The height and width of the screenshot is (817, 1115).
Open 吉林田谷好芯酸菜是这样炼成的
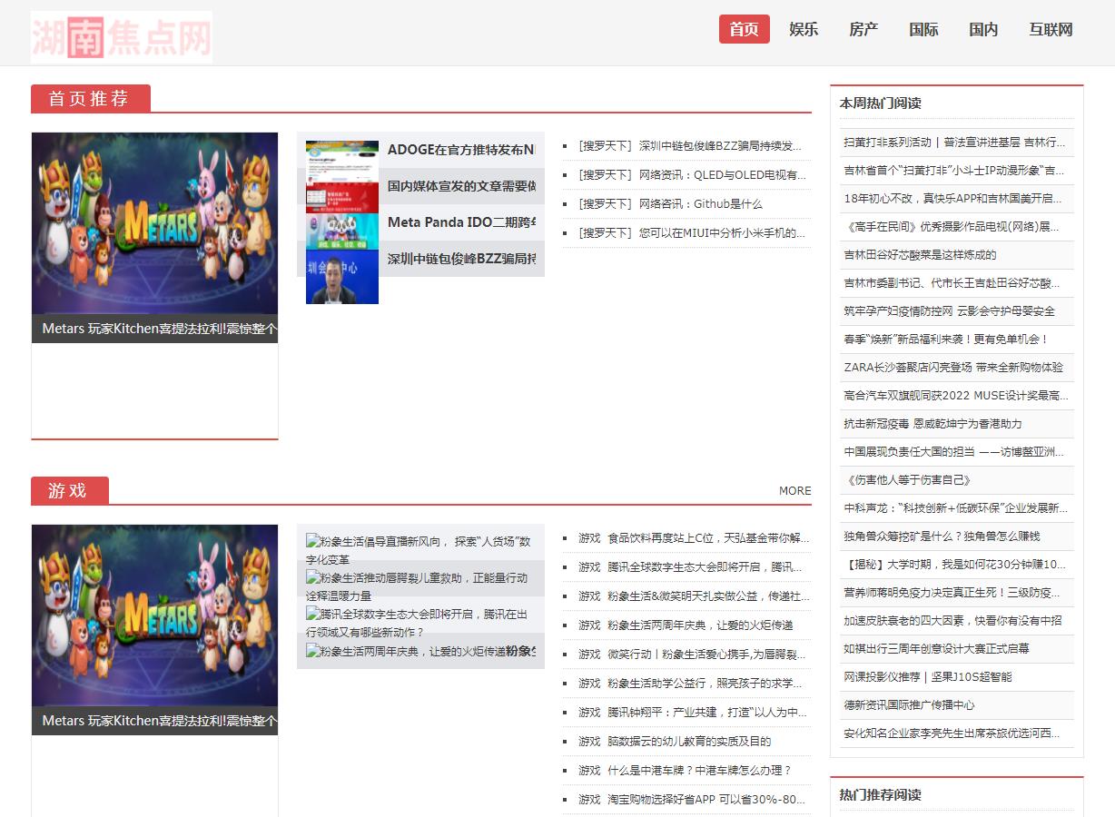pos(920,254)
